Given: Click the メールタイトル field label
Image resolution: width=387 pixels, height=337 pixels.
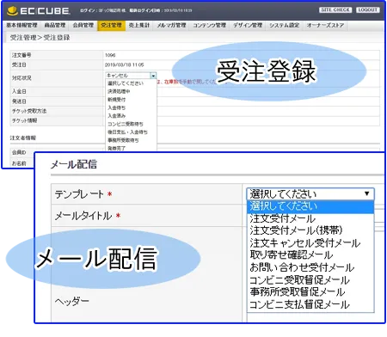Looking at the screenshot, I should coord(83,216).
